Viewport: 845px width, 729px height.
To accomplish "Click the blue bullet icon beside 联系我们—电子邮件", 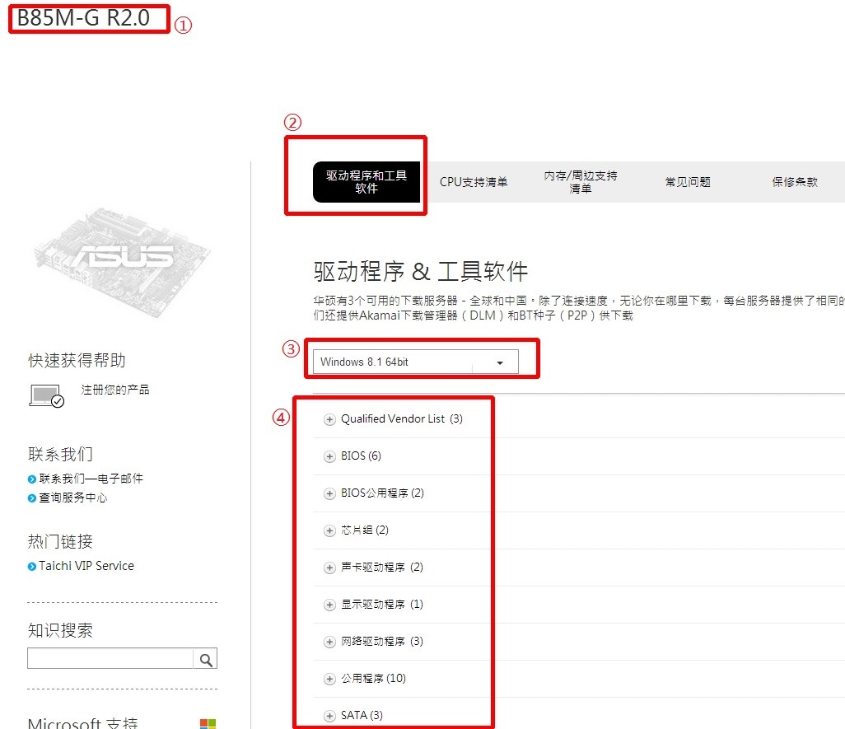I will click(32, 479).
